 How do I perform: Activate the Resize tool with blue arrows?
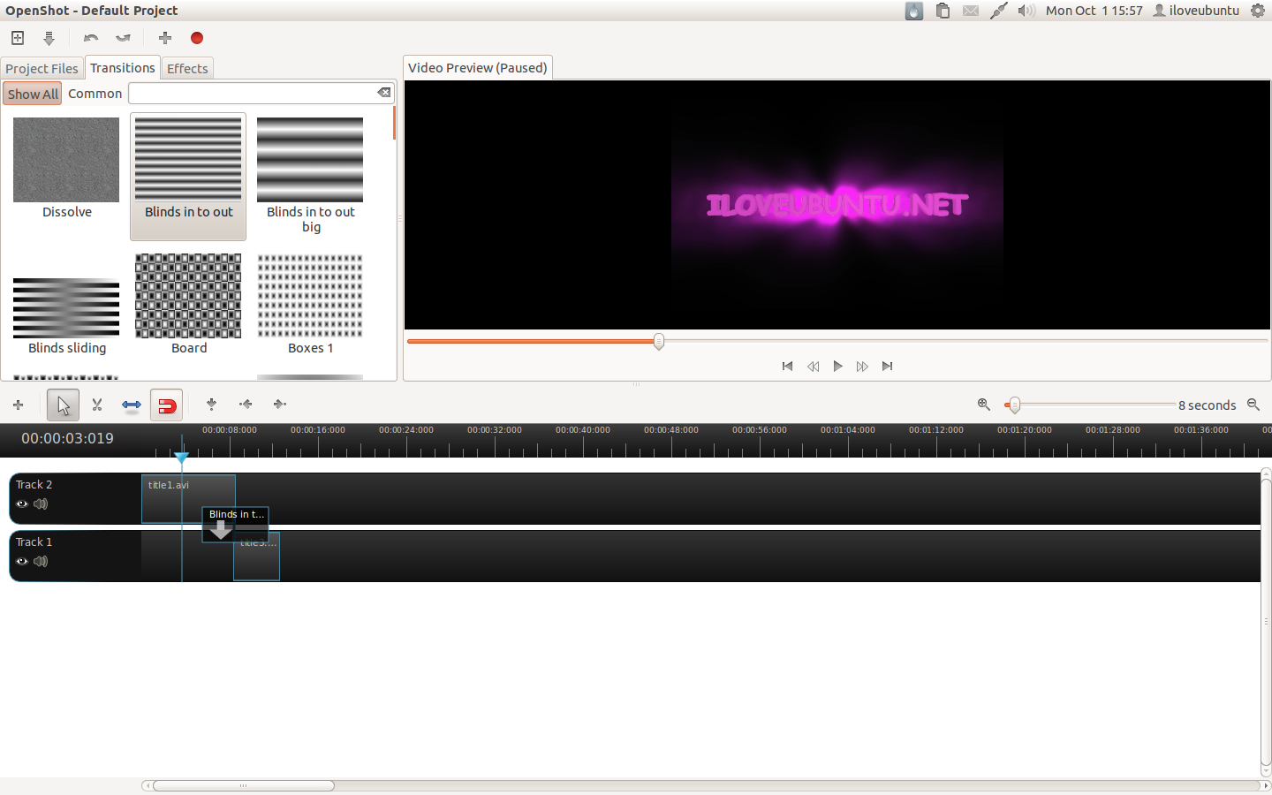[132, 405]
